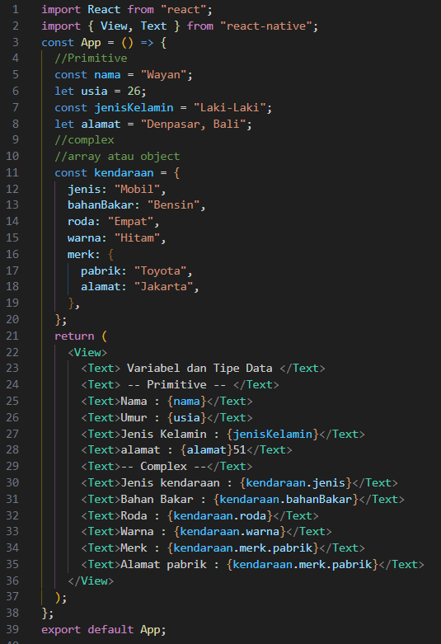Click the kendaraan.bahanBakar expression on line 31
The width and height of the screenshot is (441, 644).
click(x=285, y=500)
